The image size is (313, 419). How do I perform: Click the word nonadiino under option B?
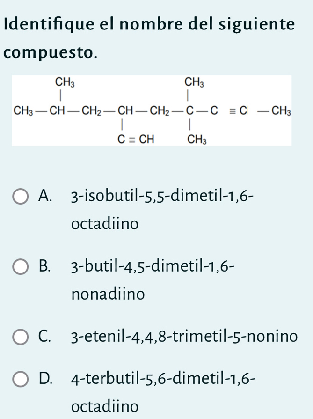click(108, 295)
